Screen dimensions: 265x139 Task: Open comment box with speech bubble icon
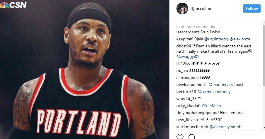192,137
